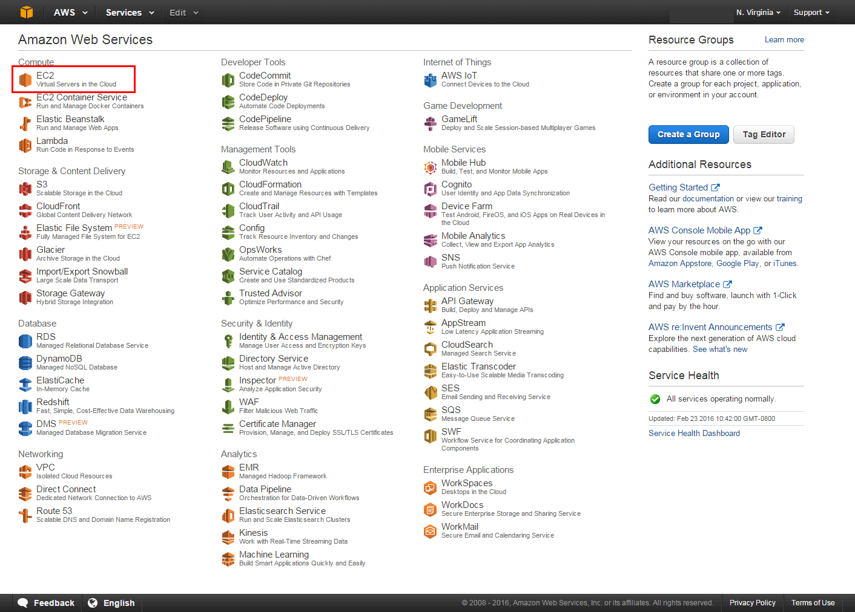Click the Identity & Access Management key icon

[x=228, y=341]
